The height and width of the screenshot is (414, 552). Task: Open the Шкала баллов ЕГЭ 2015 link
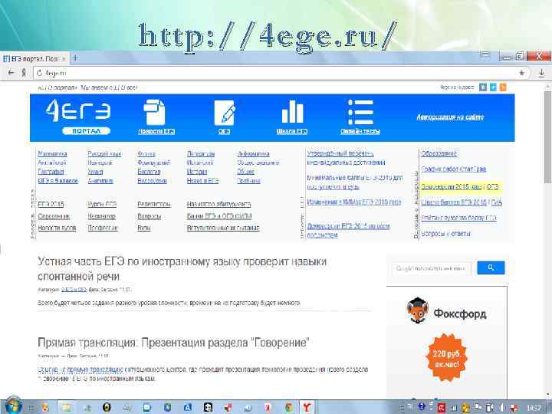[453, 202]
